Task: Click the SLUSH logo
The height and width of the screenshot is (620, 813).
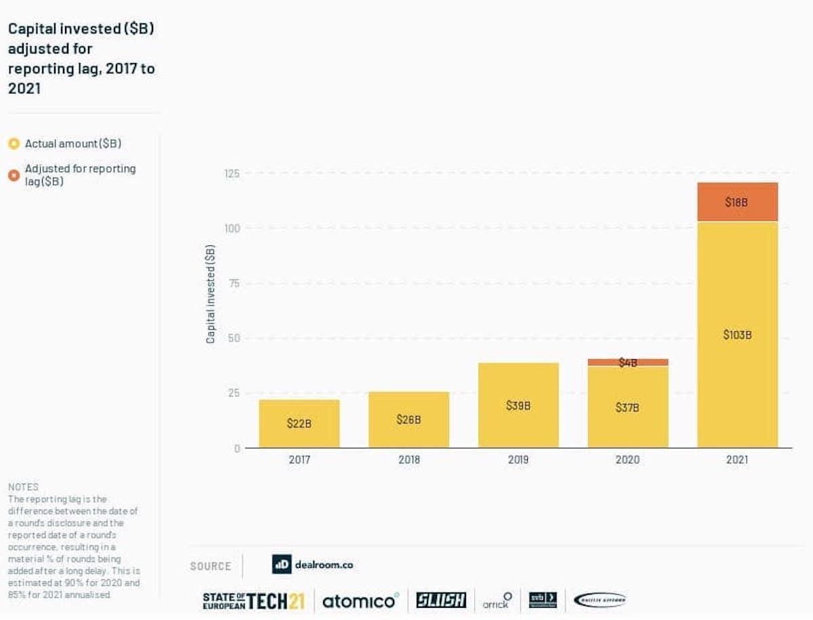Action: pyautogui.click(x=440, y=599)
